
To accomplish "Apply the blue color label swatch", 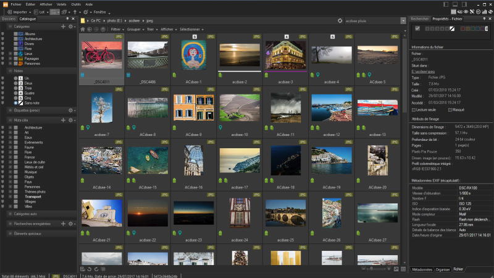I will click(478, 28).
